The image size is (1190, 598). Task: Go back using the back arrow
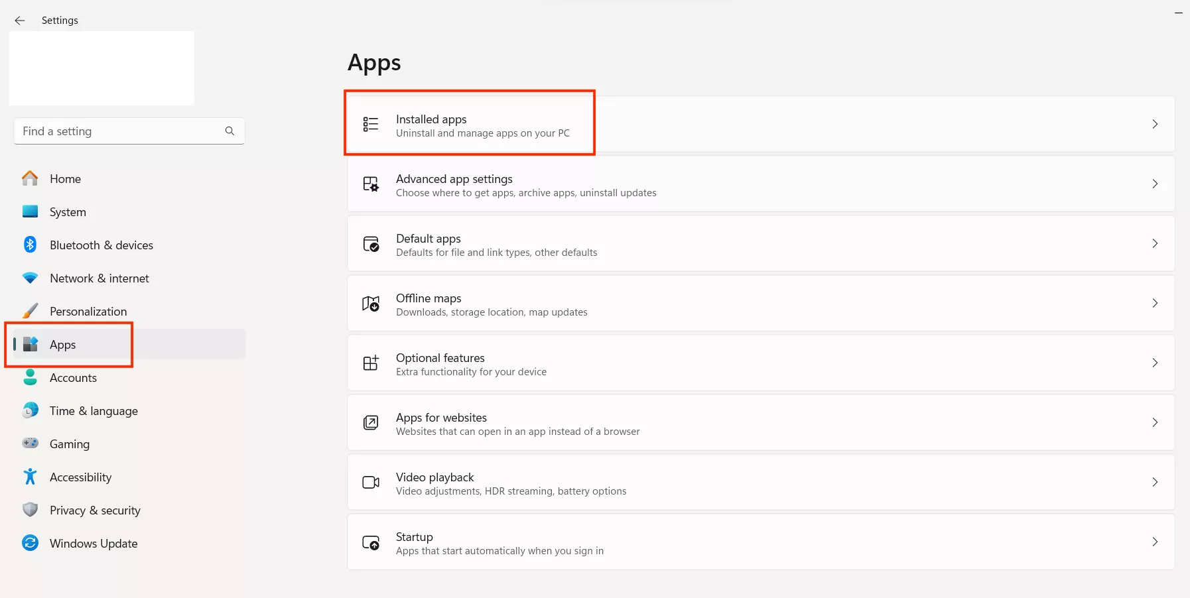20,21
